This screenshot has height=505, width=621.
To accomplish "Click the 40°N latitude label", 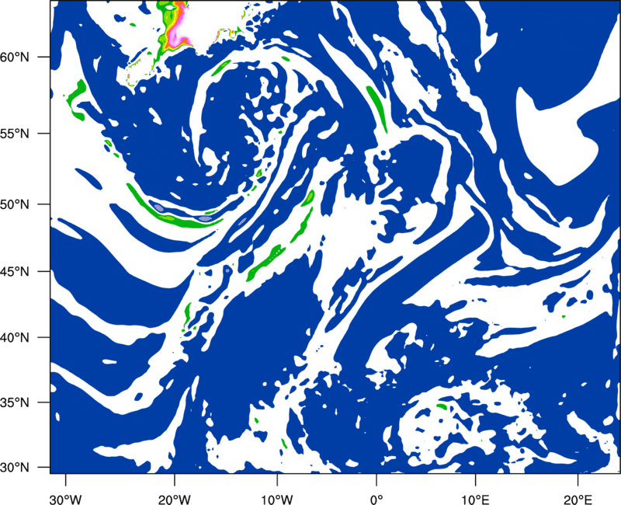I will 15,338.
